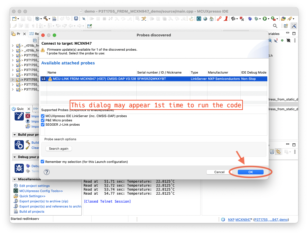This screenshot has height=235, width=308.
Task: Click Export project(s) to archive (zip)
Action: [x=44, y=201]
